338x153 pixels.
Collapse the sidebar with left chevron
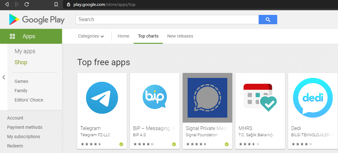pos(4,77)
